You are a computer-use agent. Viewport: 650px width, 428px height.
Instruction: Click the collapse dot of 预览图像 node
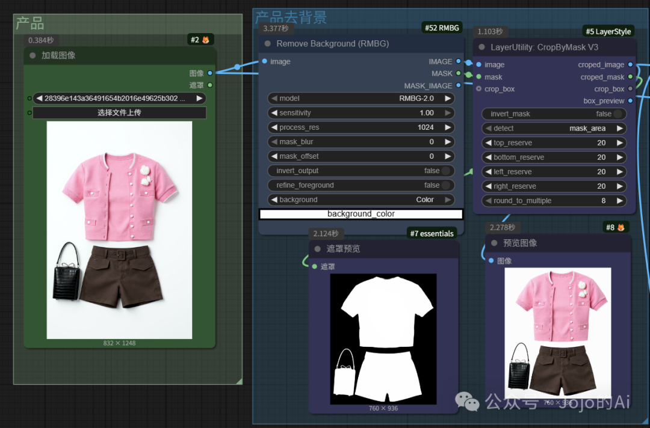(494, 243)
